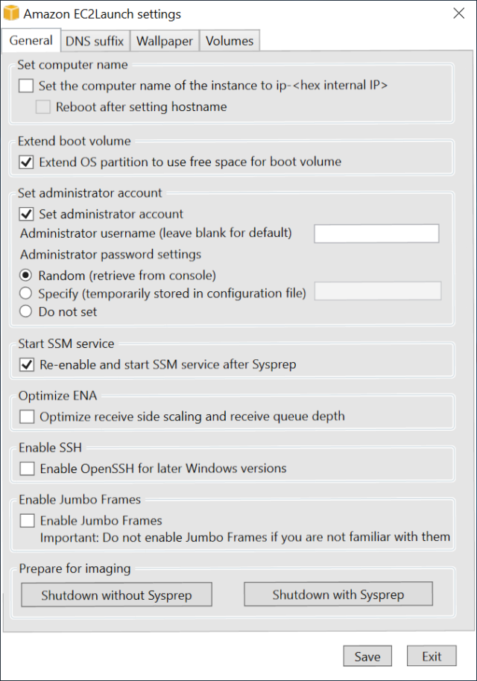Select Random password retrieval option
The height and width of the screenshot is (681, 477).
pos(25,274)
